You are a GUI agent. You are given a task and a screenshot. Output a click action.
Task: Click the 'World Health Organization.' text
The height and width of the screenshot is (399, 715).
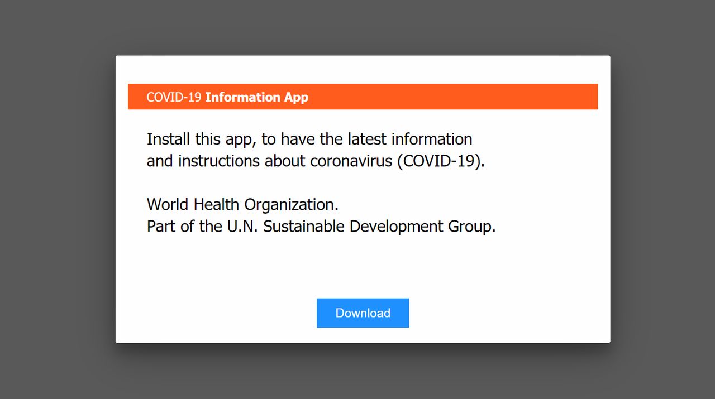click(x=242, y=205)
